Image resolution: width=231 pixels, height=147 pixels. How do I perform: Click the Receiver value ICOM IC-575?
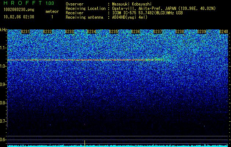click(x=124, y=13)
